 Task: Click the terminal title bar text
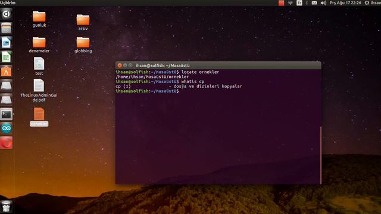click(163, 65)
